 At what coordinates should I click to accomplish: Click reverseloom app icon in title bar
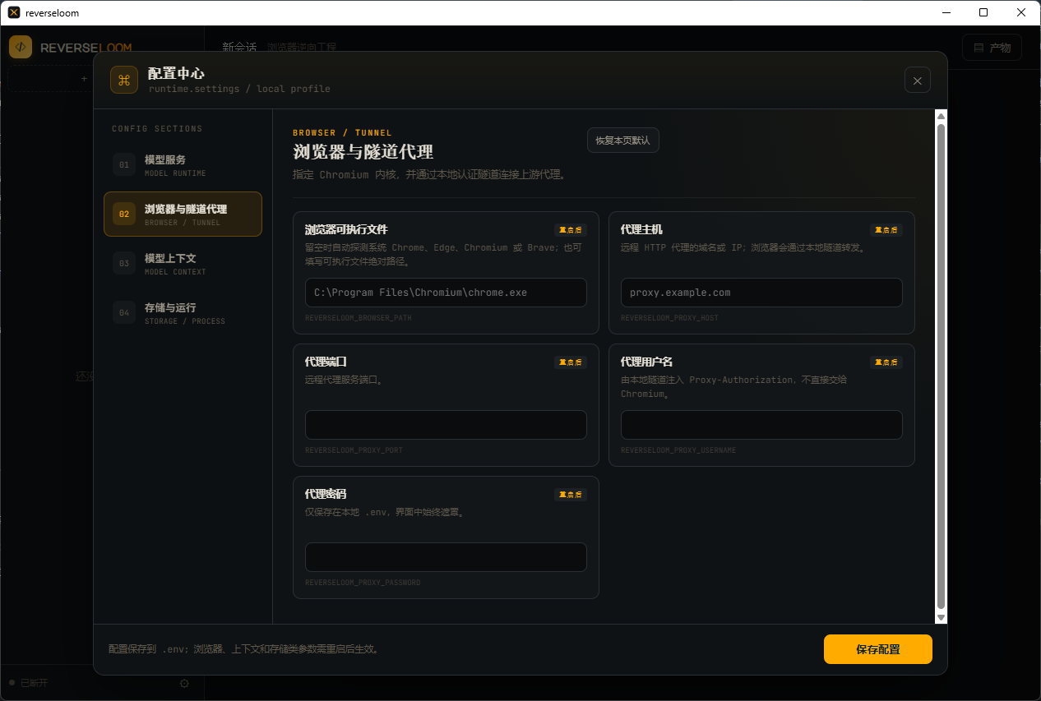coord(14,12)
